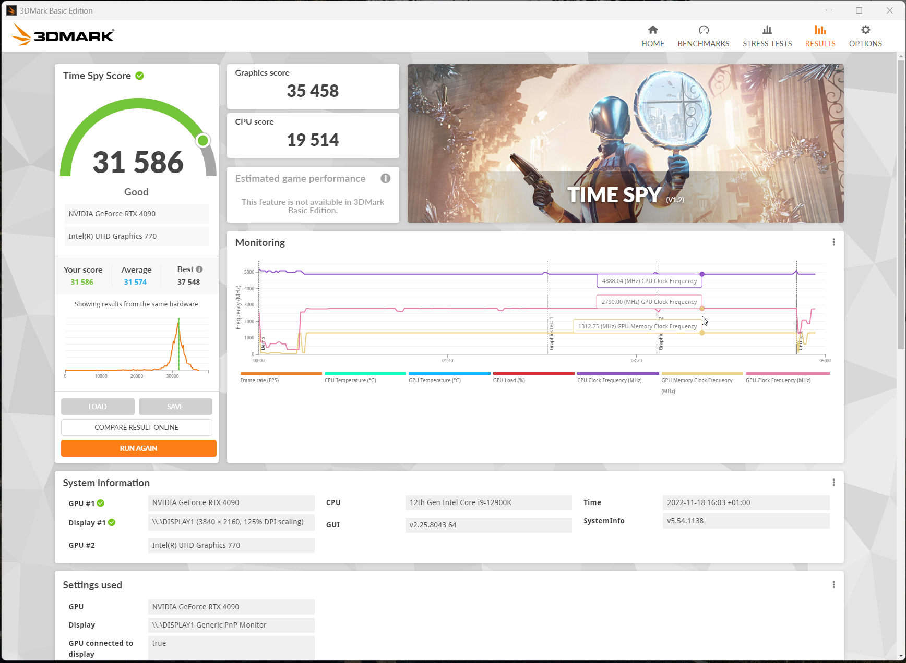906x663 pixels.
Task: Toggle the GPU Memory Clock Frequency legend series
Action: click(x=702, y=383)
